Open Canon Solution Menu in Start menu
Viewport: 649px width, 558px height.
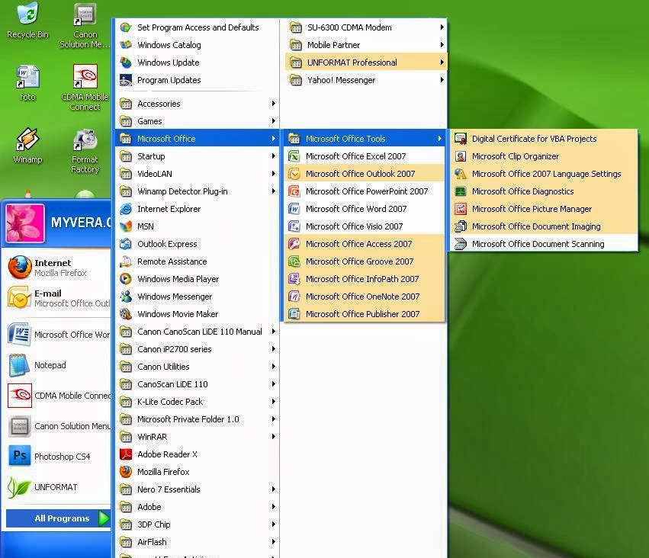(58, 426)
